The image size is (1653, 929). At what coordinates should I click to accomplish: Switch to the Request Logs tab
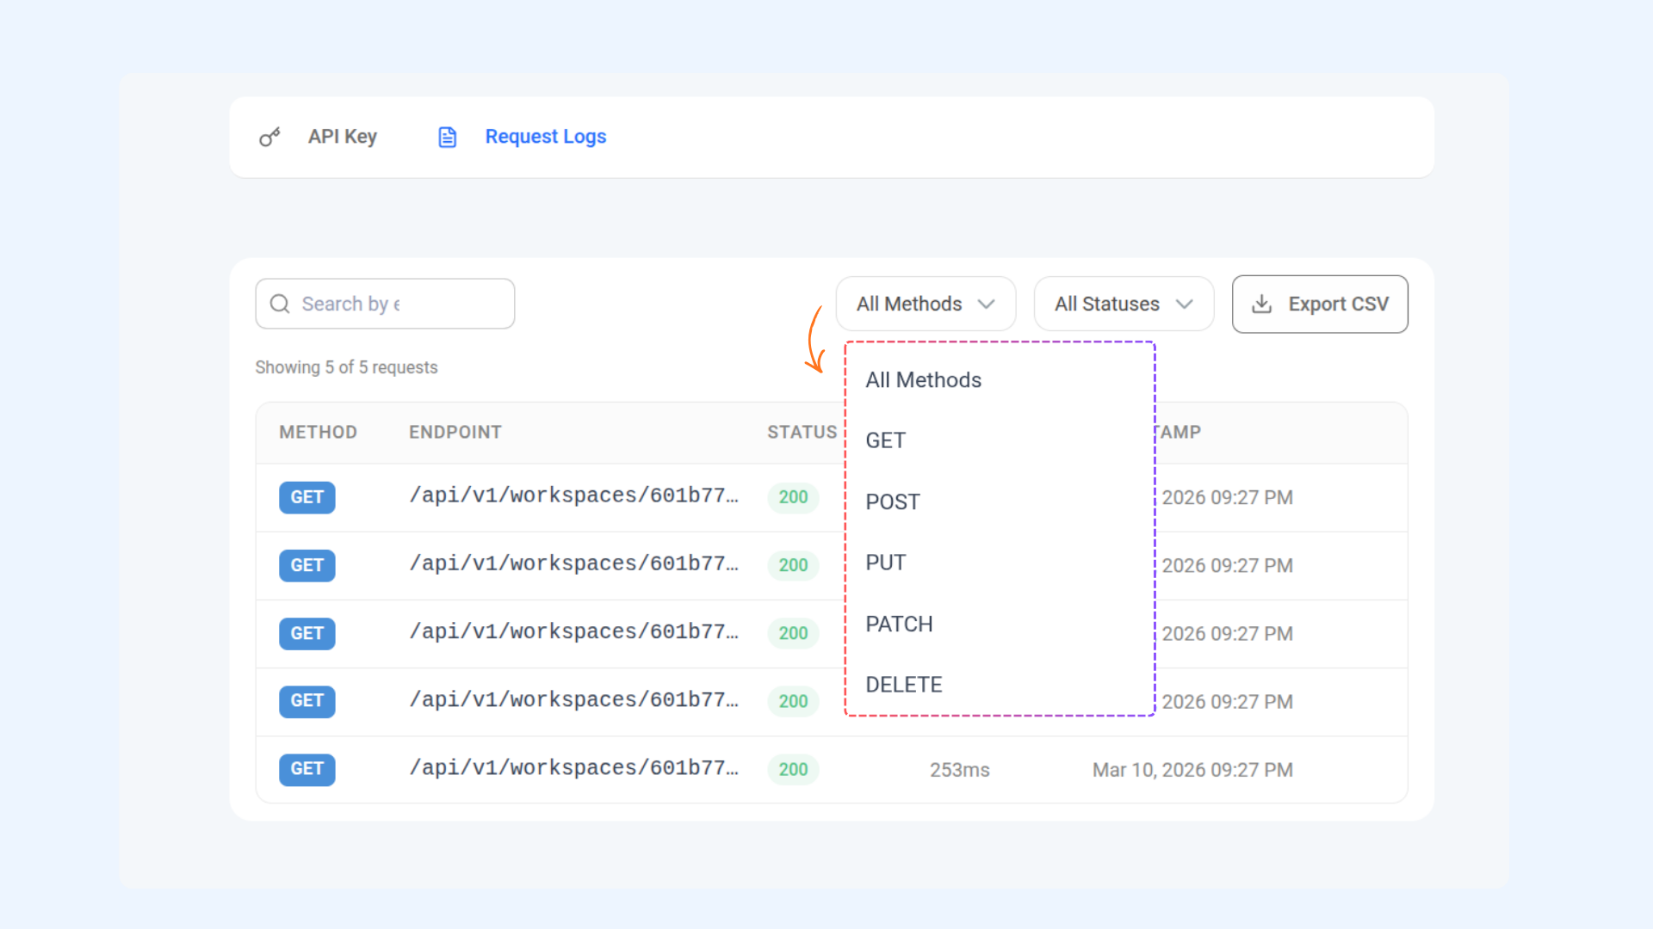(545, 136)
